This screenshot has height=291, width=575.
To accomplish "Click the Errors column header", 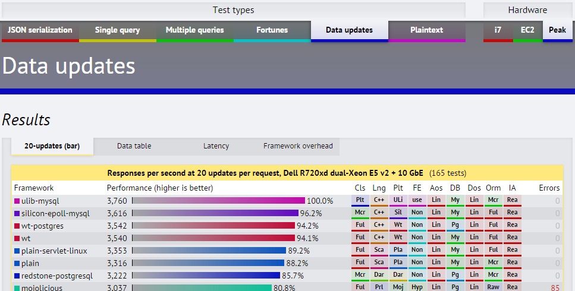I will click(549, 188).
